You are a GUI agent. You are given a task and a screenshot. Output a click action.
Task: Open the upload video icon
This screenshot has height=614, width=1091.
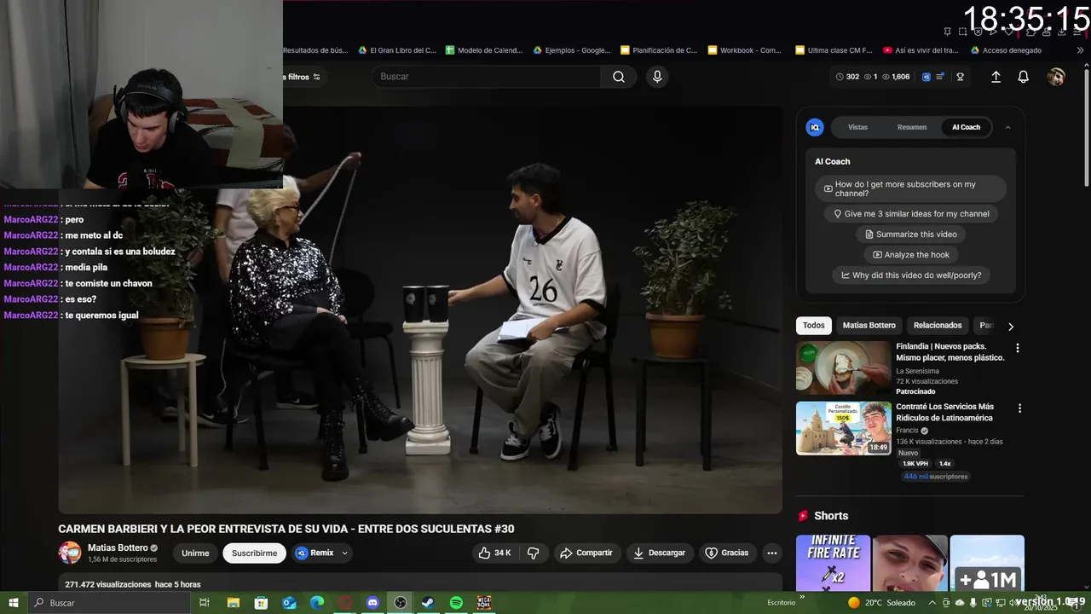pos(996,77)
